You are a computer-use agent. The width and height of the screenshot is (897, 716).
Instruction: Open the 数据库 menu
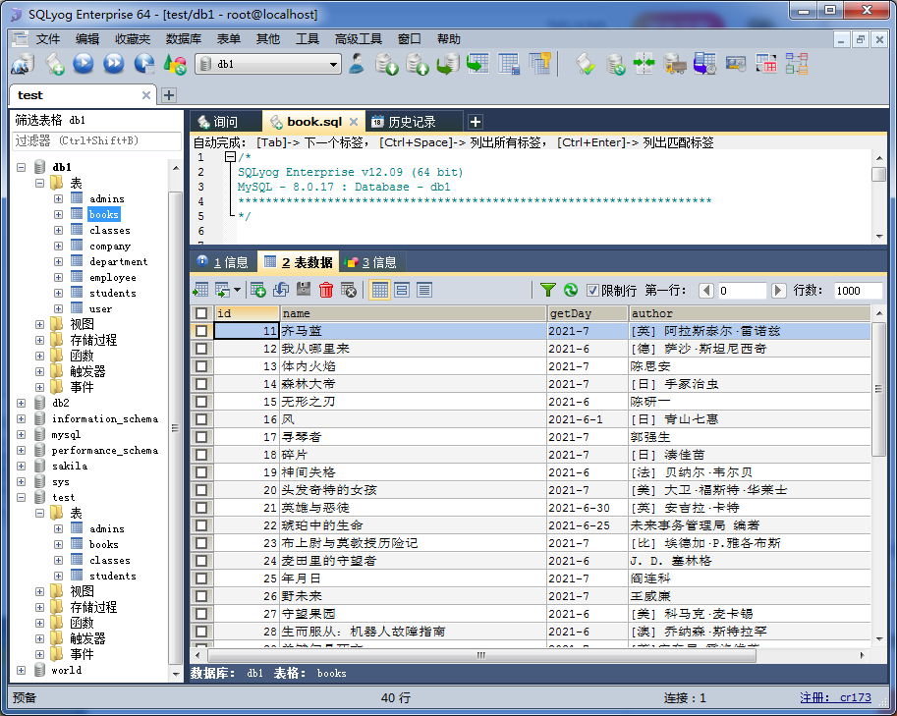pos(183,39)
